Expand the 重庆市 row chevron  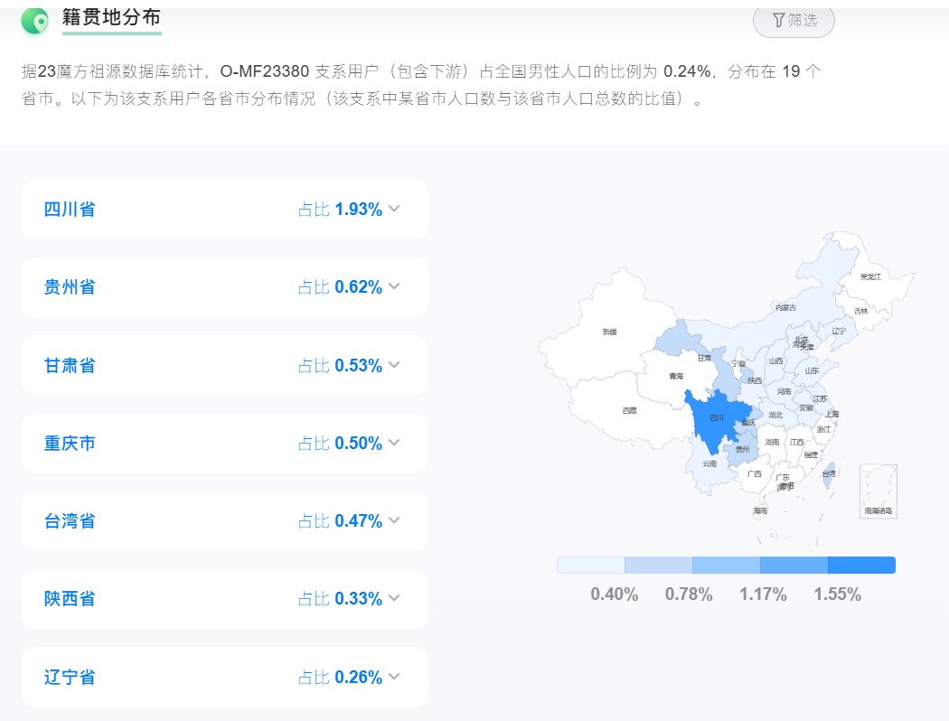coord(394,442)
